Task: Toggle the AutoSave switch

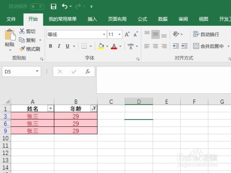Action: (x=37, y=6)
